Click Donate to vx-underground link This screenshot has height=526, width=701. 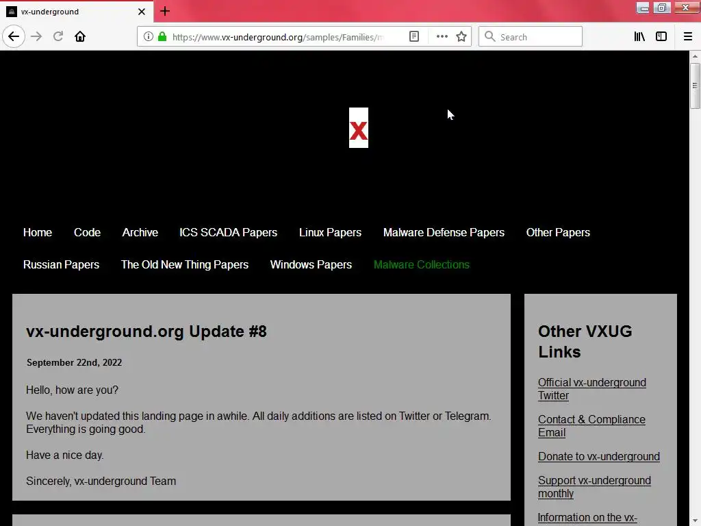[599, 457]
